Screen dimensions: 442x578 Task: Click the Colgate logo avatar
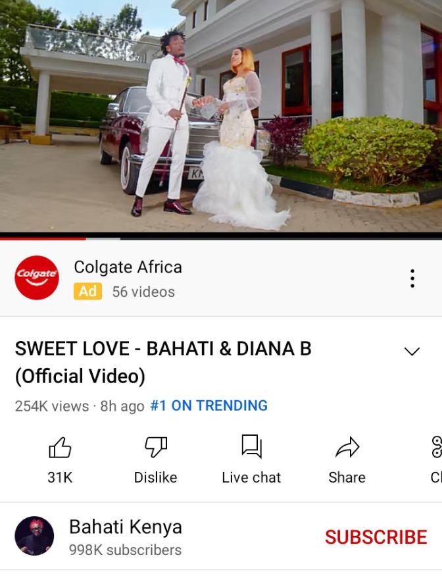pos(37,278)
